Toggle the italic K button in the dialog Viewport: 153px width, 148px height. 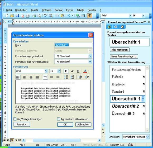click(72, 71)
